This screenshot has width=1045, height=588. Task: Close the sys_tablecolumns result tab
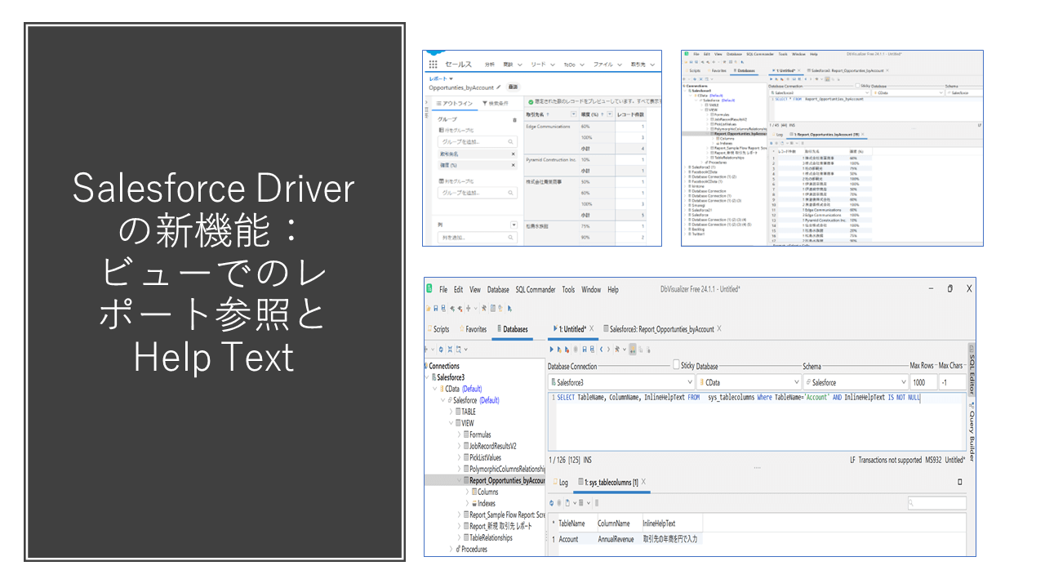point(643,482)
